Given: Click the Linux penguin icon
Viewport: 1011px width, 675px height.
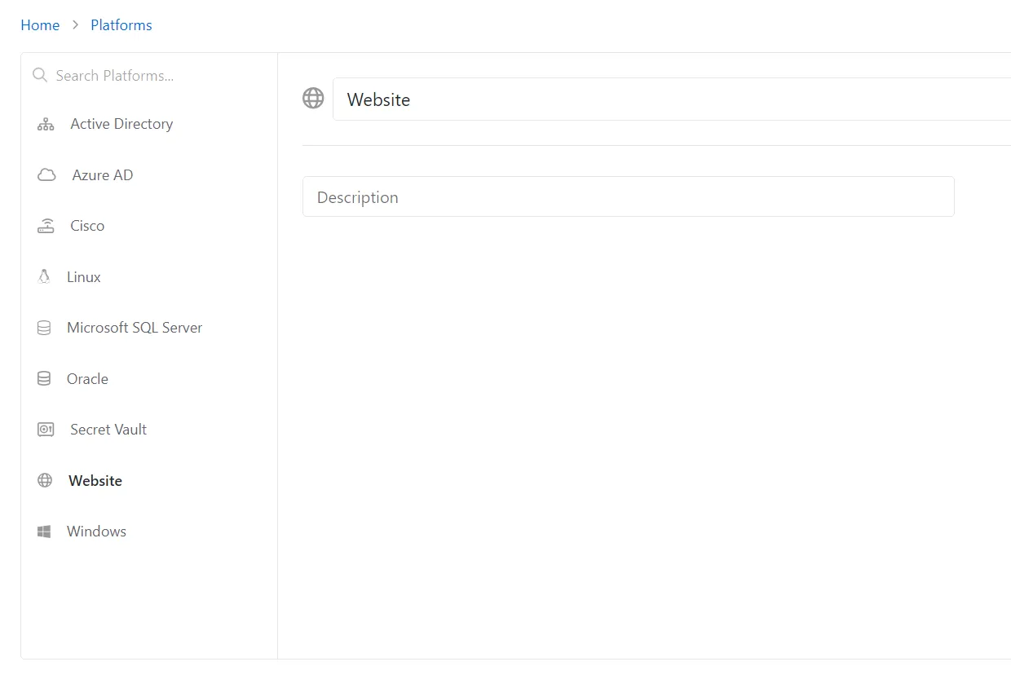Looking at the screenshot, I should tap(44, 277).
